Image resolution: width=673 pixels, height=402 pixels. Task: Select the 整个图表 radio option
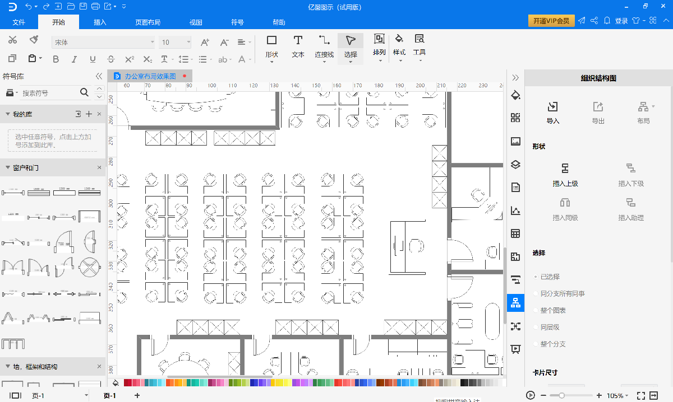(536, 310)
